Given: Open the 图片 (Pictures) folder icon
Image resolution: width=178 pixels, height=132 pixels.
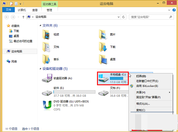Looking at the screenshot, I should coord(104,35).
